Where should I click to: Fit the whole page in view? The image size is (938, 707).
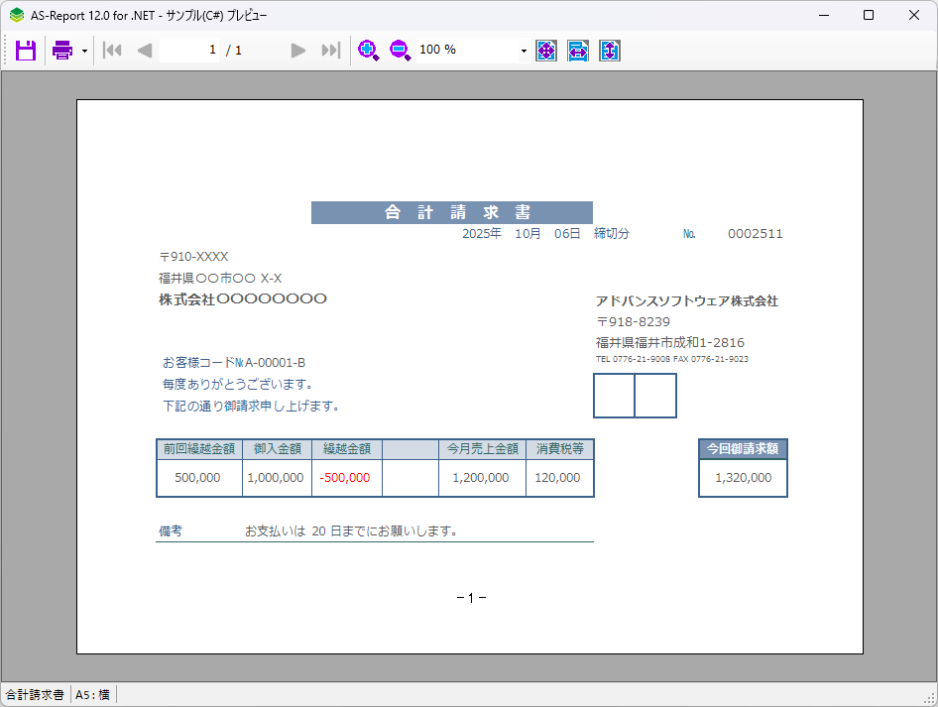[546, 50]
